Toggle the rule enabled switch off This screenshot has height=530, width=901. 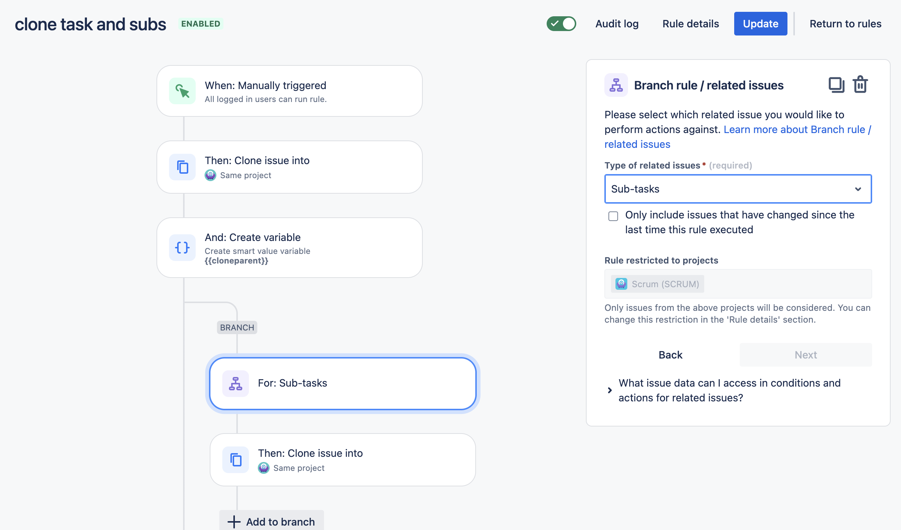click(x=561, y=24)
